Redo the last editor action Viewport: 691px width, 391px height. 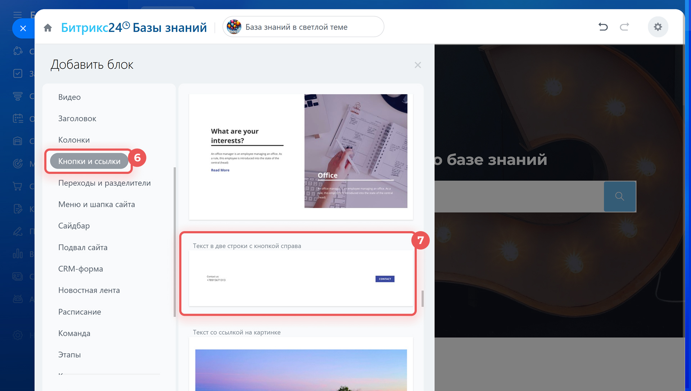click(624, 27)
